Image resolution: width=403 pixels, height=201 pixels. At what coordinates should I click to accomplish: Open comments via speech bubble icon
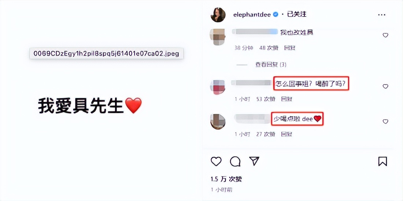pos(235,162)
